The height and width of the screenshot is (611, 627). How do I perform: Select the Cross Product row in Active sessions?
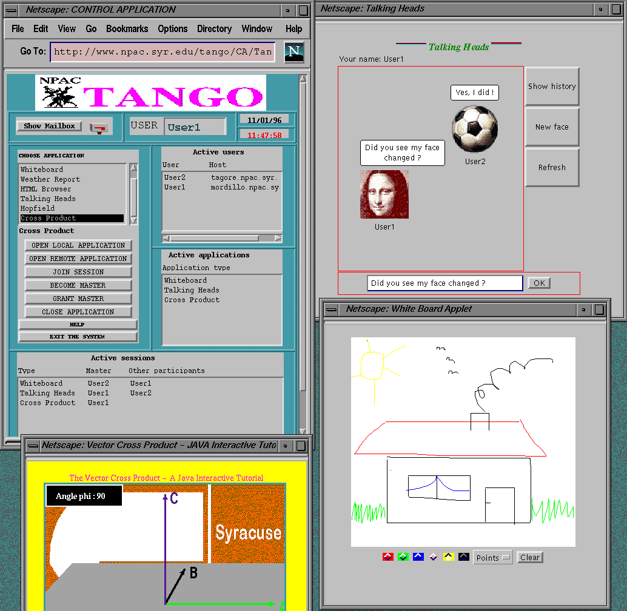pyautogui.click(x=150, y=403)
